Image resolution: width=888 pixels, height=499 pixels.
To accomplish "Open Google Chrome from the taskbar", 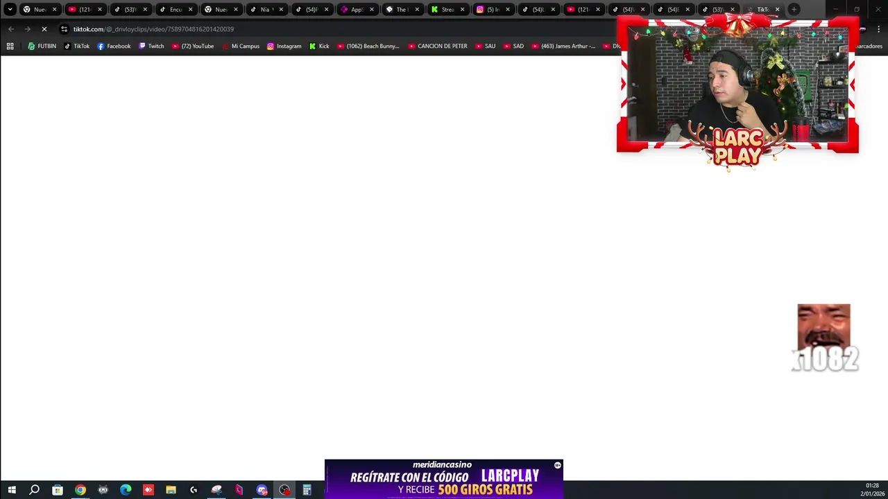I will (80, 490).
